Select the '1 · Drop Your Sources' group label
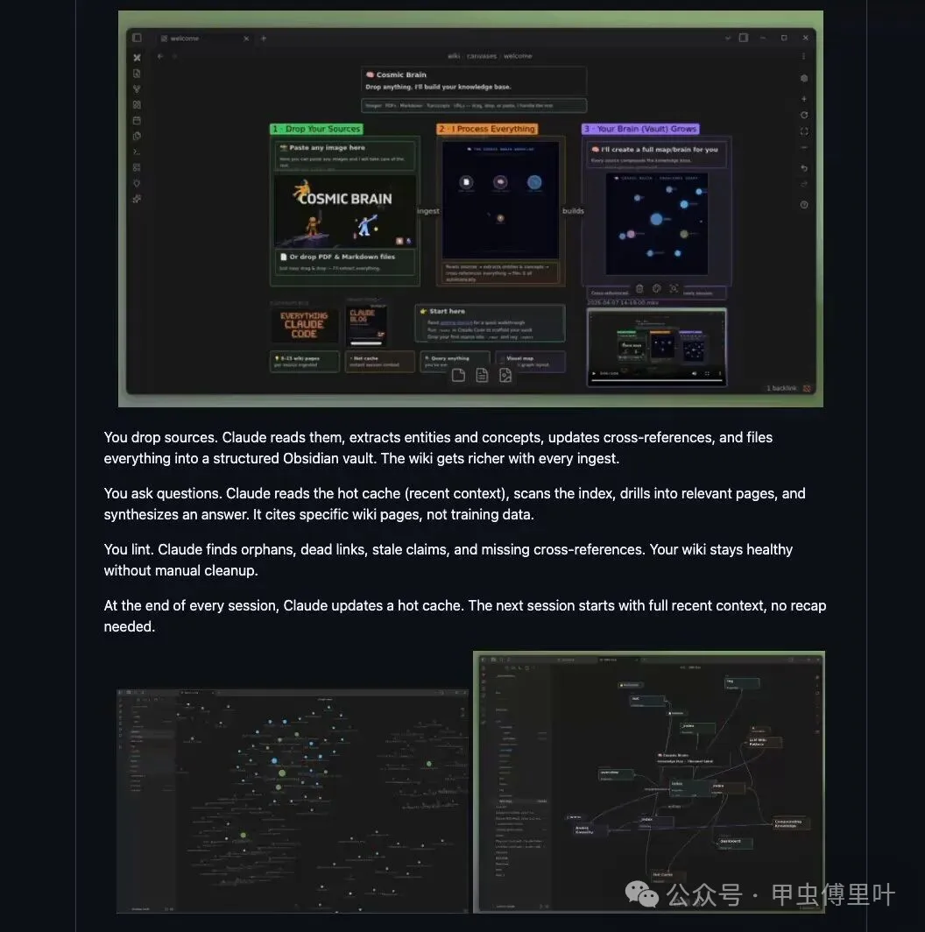Image resolution: width=925 pixels, height=932 pixels. point(316,129)
